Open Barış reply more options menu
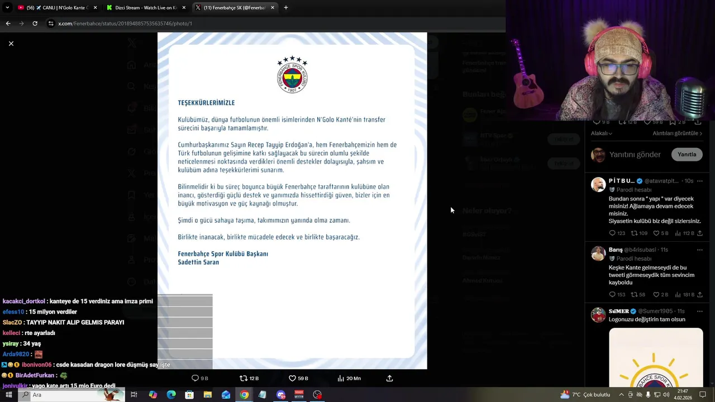Viewport: 715px width, 402px height. [x=700, y=250]
